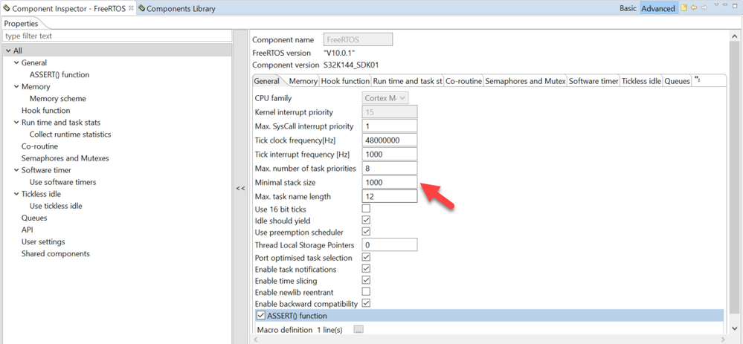Select Queues in properties tree

34,218
